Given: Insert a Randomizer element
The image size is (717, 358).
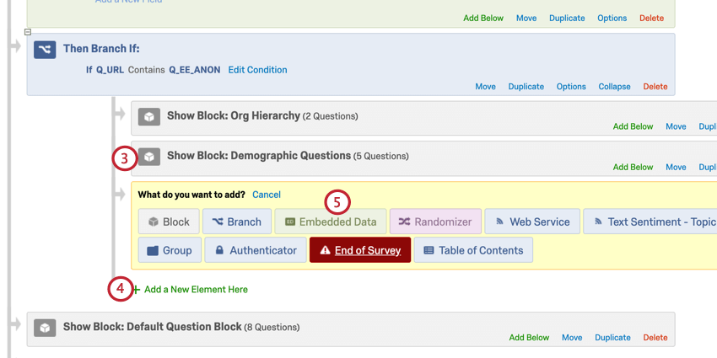Looking at the screenshot, I should pos(435,222).
